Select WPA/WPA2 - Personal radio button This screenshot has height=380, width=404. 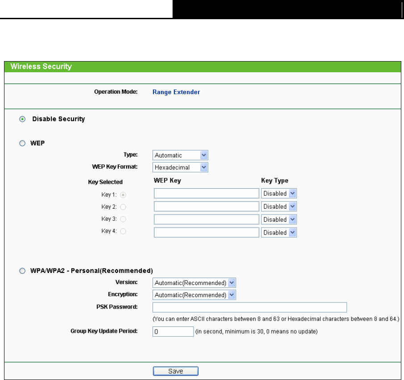(22, 271)
